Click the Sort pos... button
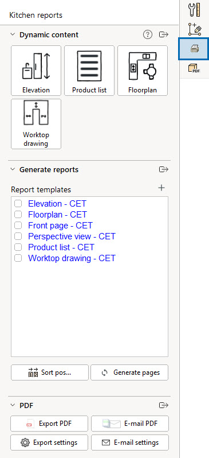Image resolution: width=209 pixels, height=458 pixels. coord(50,372)
